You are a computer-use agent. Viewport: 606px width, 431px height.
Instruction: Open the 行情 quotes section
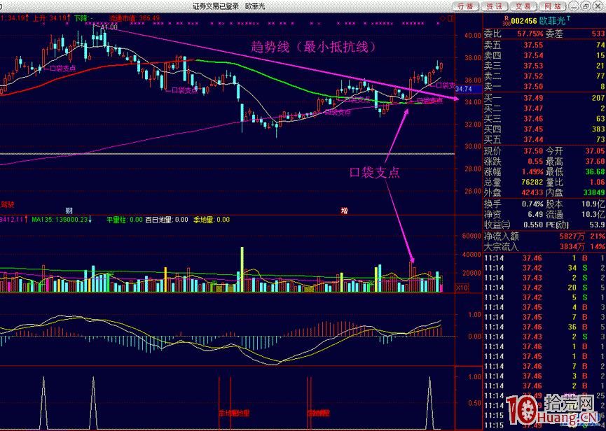pos(465,6)
